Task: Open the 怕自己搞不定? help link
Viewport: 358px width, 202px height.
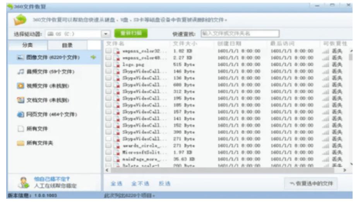Action: [51, 179]
